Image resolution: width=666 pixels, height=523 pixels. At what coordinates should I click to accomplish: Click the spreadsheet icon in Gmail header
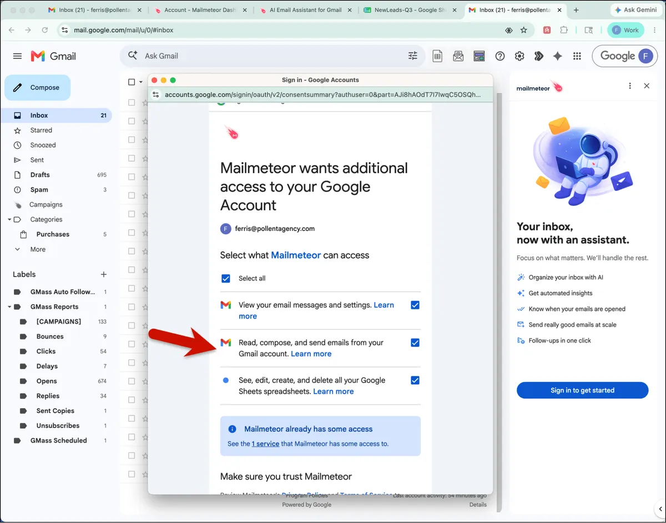pyautogui.click(x=437, y=56)
